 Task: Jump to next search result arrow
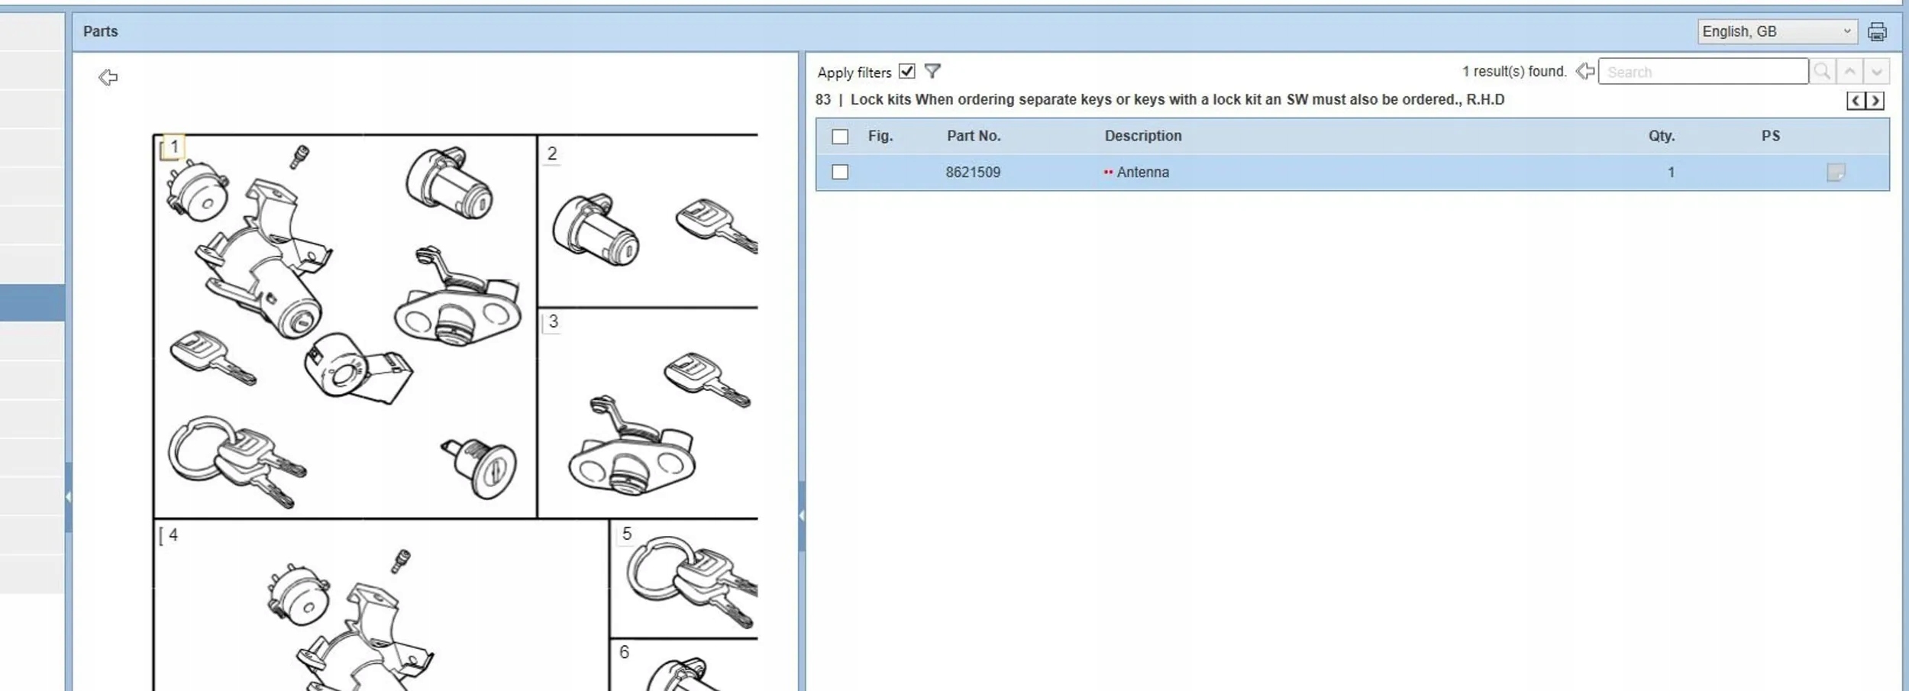coord(1876,72)
